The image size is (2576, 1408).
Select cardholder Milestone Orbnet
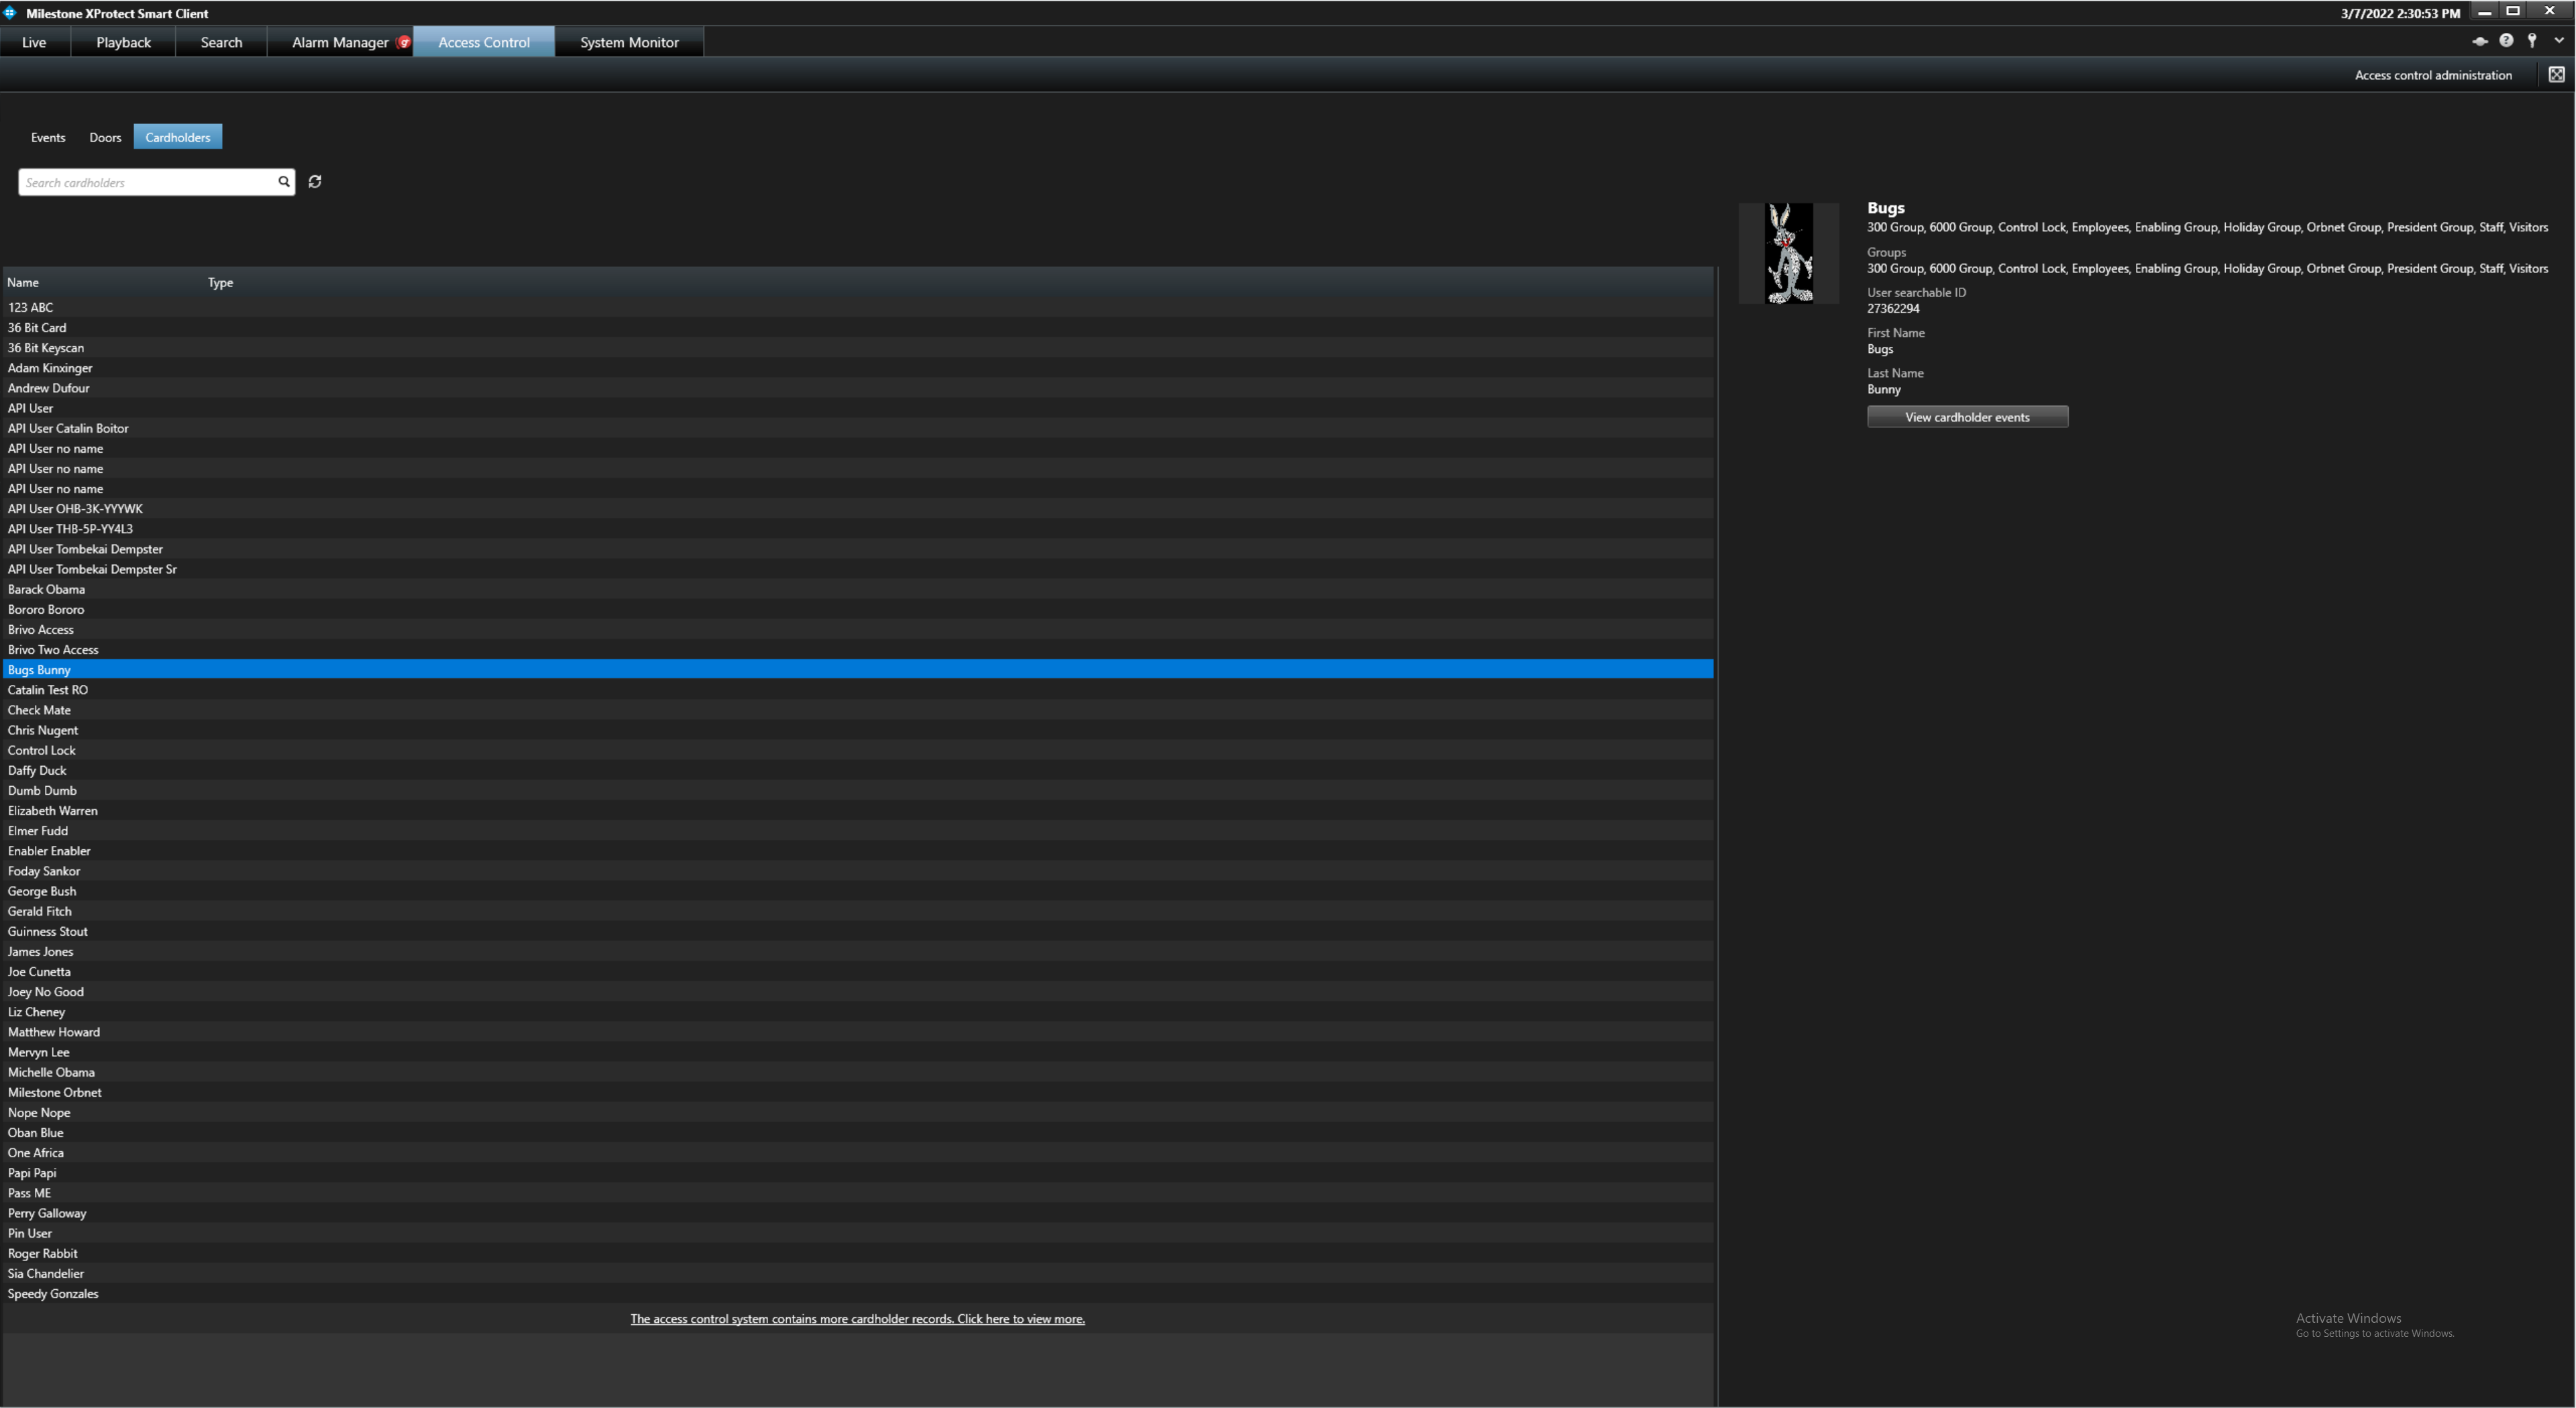858,1092
